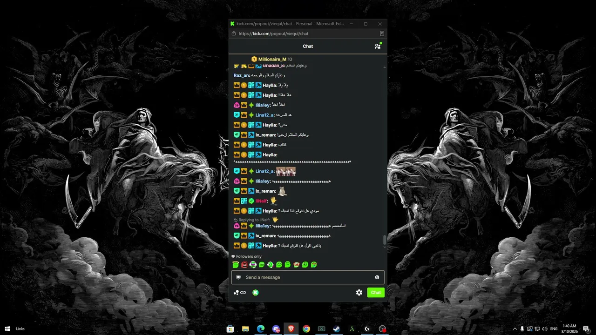596x335 pixels.
Task: Click the cat emote in ix_reman's message
Action: click(x=283, y=191)
